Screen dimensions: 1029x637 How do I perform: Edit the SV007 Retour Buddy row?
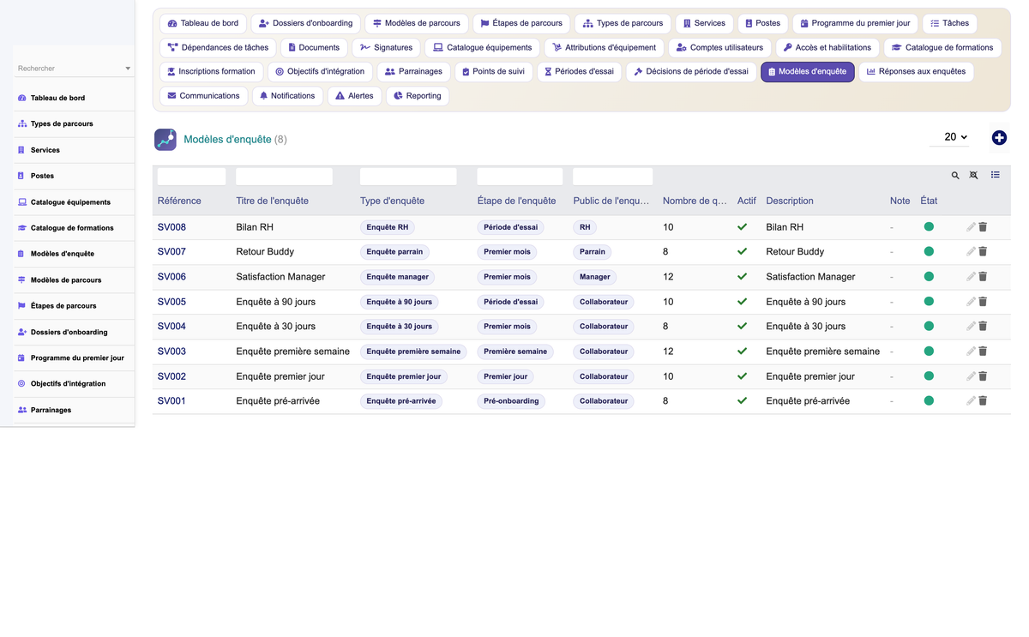971,252
